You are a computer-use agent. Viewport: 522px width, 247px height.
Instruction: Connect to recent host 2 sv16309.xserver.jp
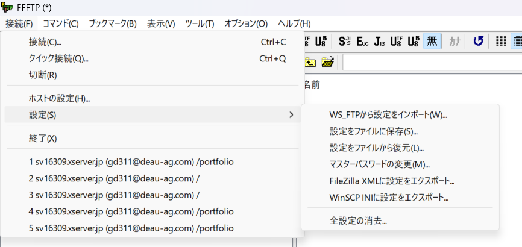(113, 178)
